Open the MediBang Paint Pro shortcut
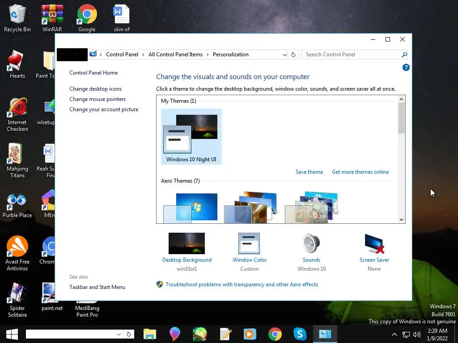 pyautogui.click(x=87, y=309)
